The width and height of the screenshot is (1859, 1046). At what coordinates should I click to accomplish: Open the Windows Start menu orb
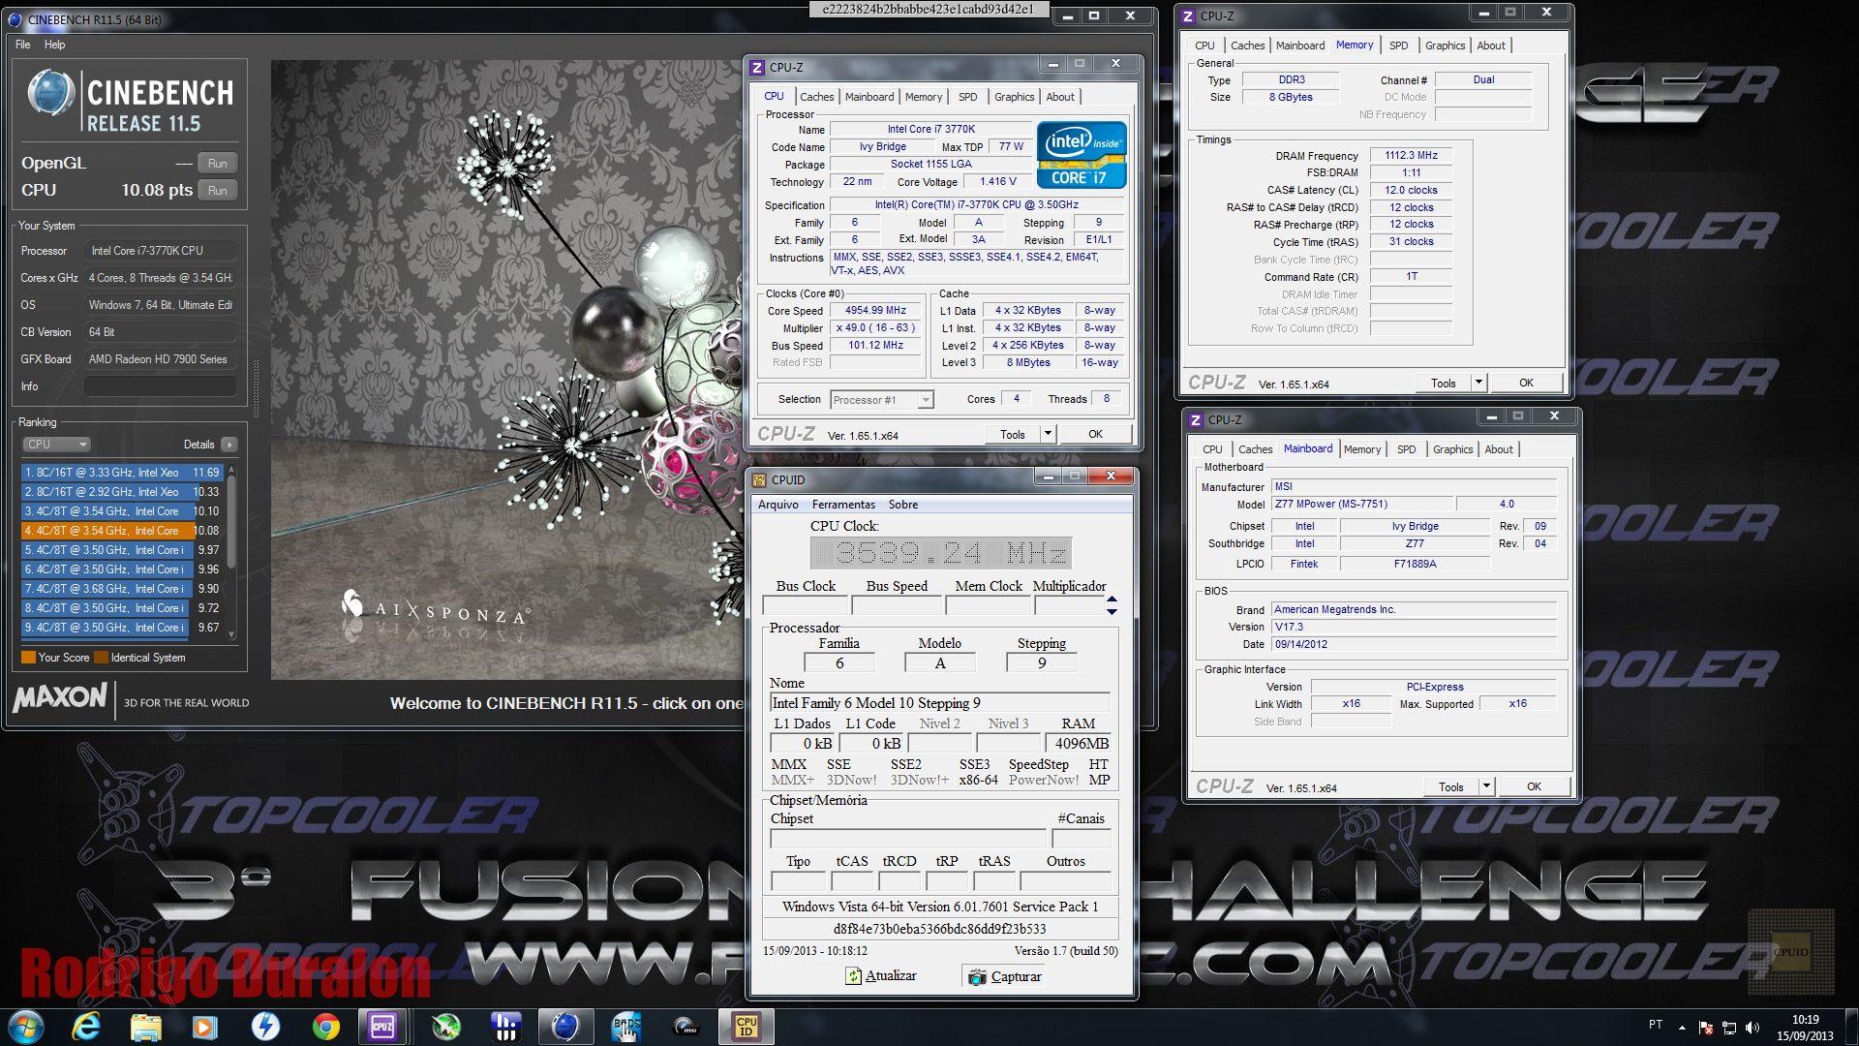(x=26, y=1027)
